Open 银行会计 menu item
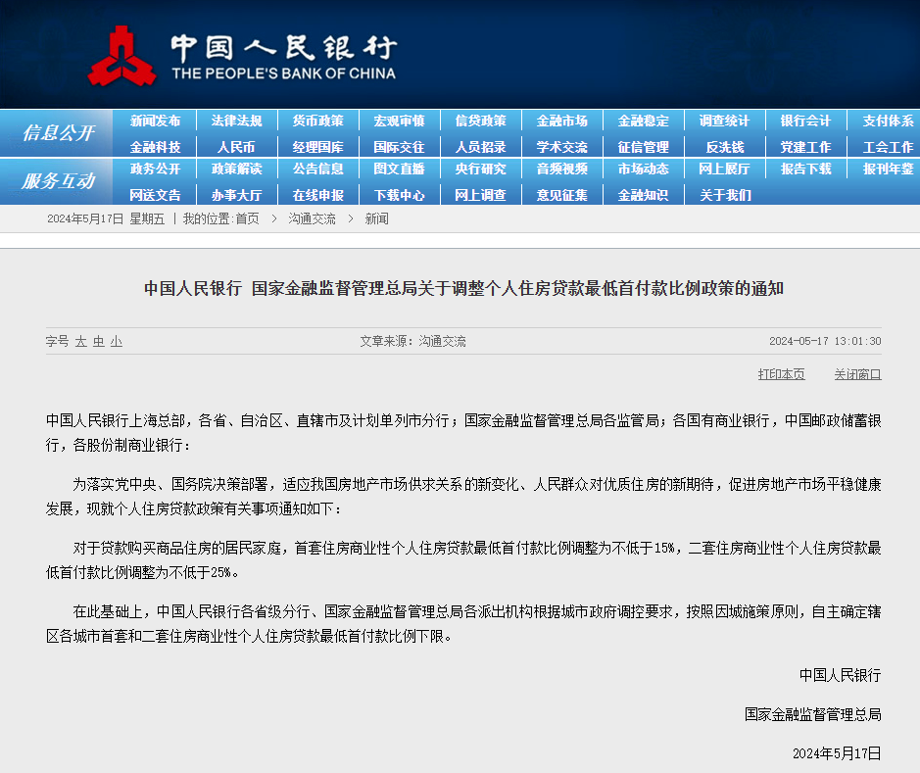This screenshot has width=920, height=773. point(805,121)
